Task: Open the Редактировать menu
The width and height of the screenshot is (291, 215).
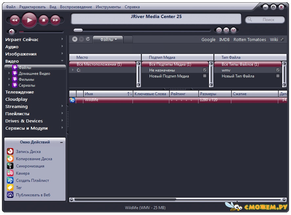Action: click(x=32, y=7)
